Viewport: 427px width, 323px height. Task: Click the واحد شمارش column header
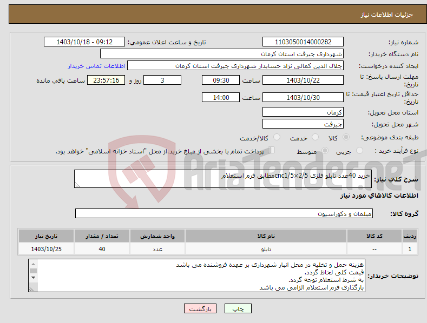click(x=157, y=236)
